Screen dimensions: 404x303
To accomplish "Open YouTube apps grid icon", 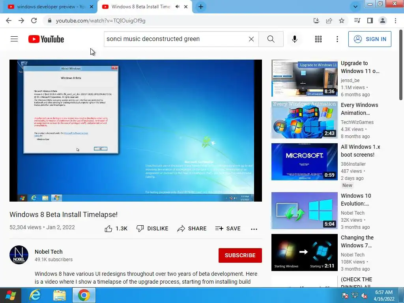I will pos(318,39).
